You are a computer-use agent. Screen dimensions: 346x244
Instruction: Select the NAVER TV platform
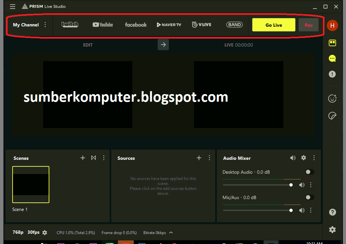pyautogui.click(x=169, y=25)
